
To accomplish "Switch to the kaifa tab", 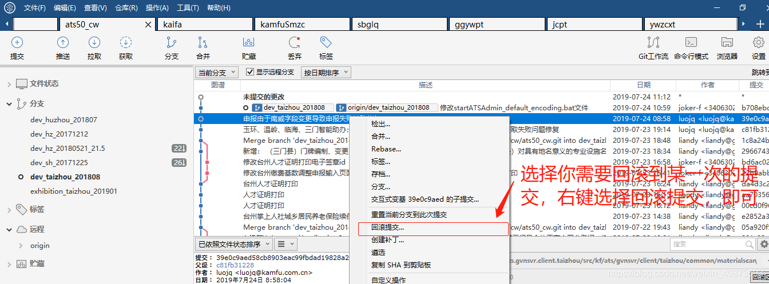I will pyautogui.click(x=205, y=25).
